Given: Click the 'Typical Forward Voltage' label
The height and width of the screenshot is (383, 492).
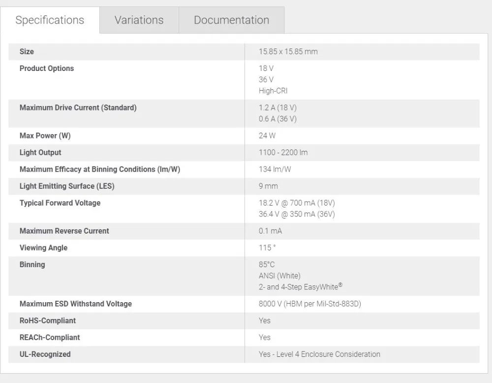Looking at the screenshot, I should (60, 203).
